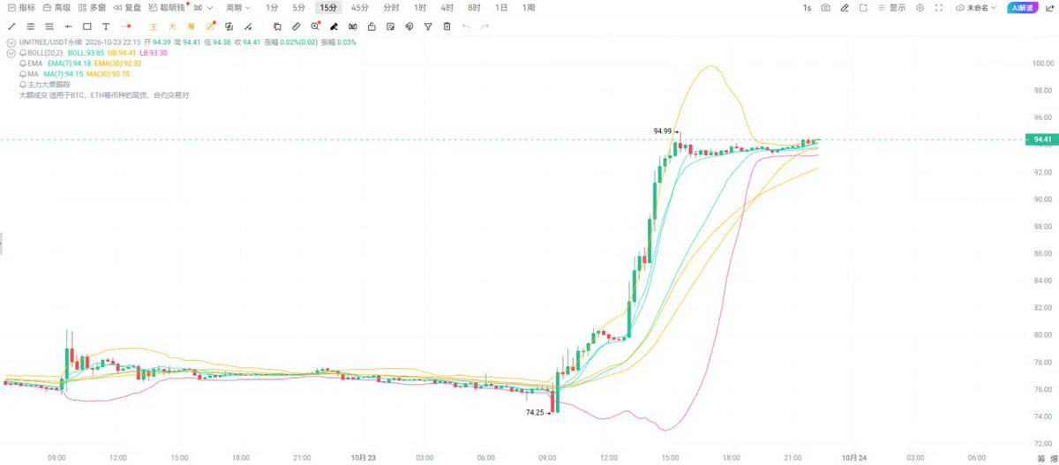Switch to the 1周 weekly timeframe

[529, 7]
